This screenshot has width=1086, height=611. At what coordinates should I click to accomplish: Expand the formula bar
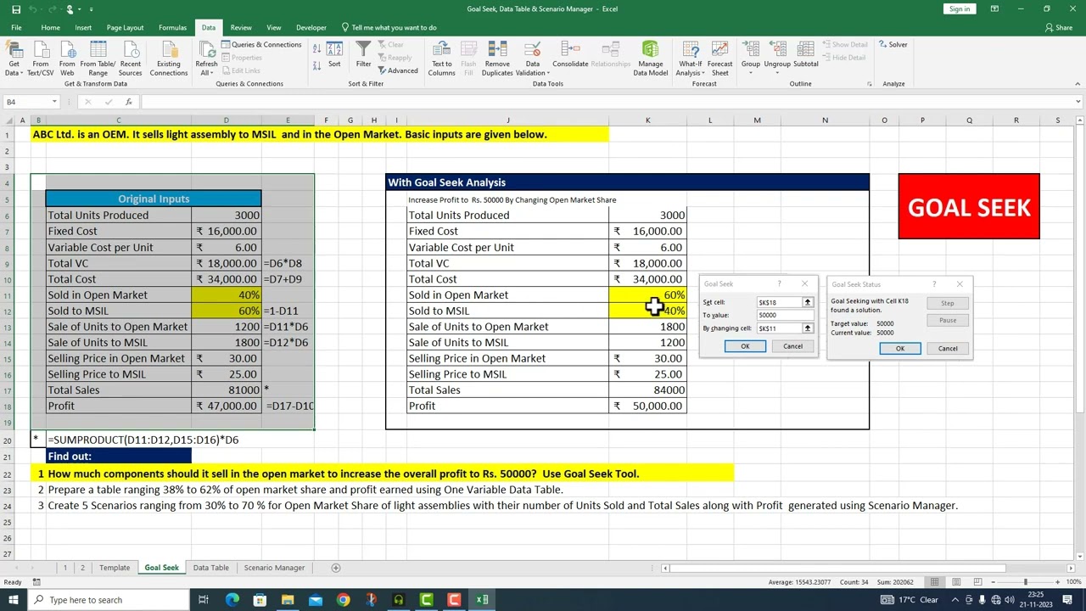tap(1078, 102)
